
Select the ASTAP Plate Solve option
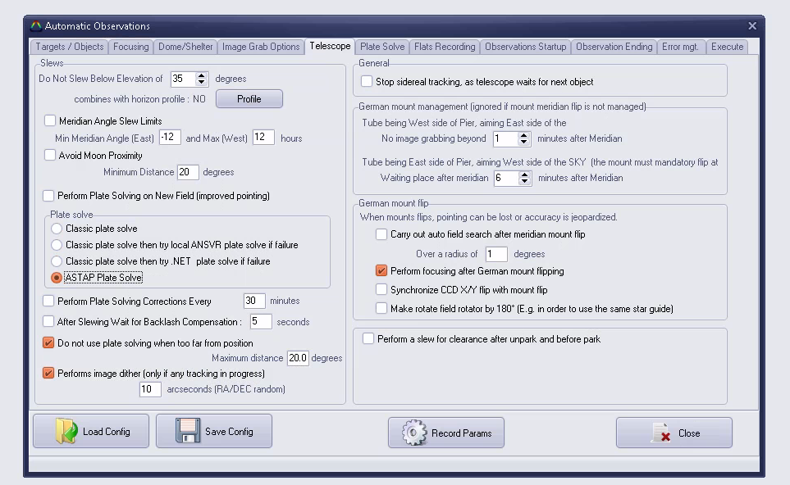[57, 278]
